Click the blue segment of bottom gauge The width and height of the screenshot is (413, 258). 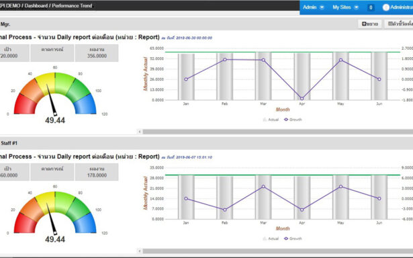click(85, 222)
